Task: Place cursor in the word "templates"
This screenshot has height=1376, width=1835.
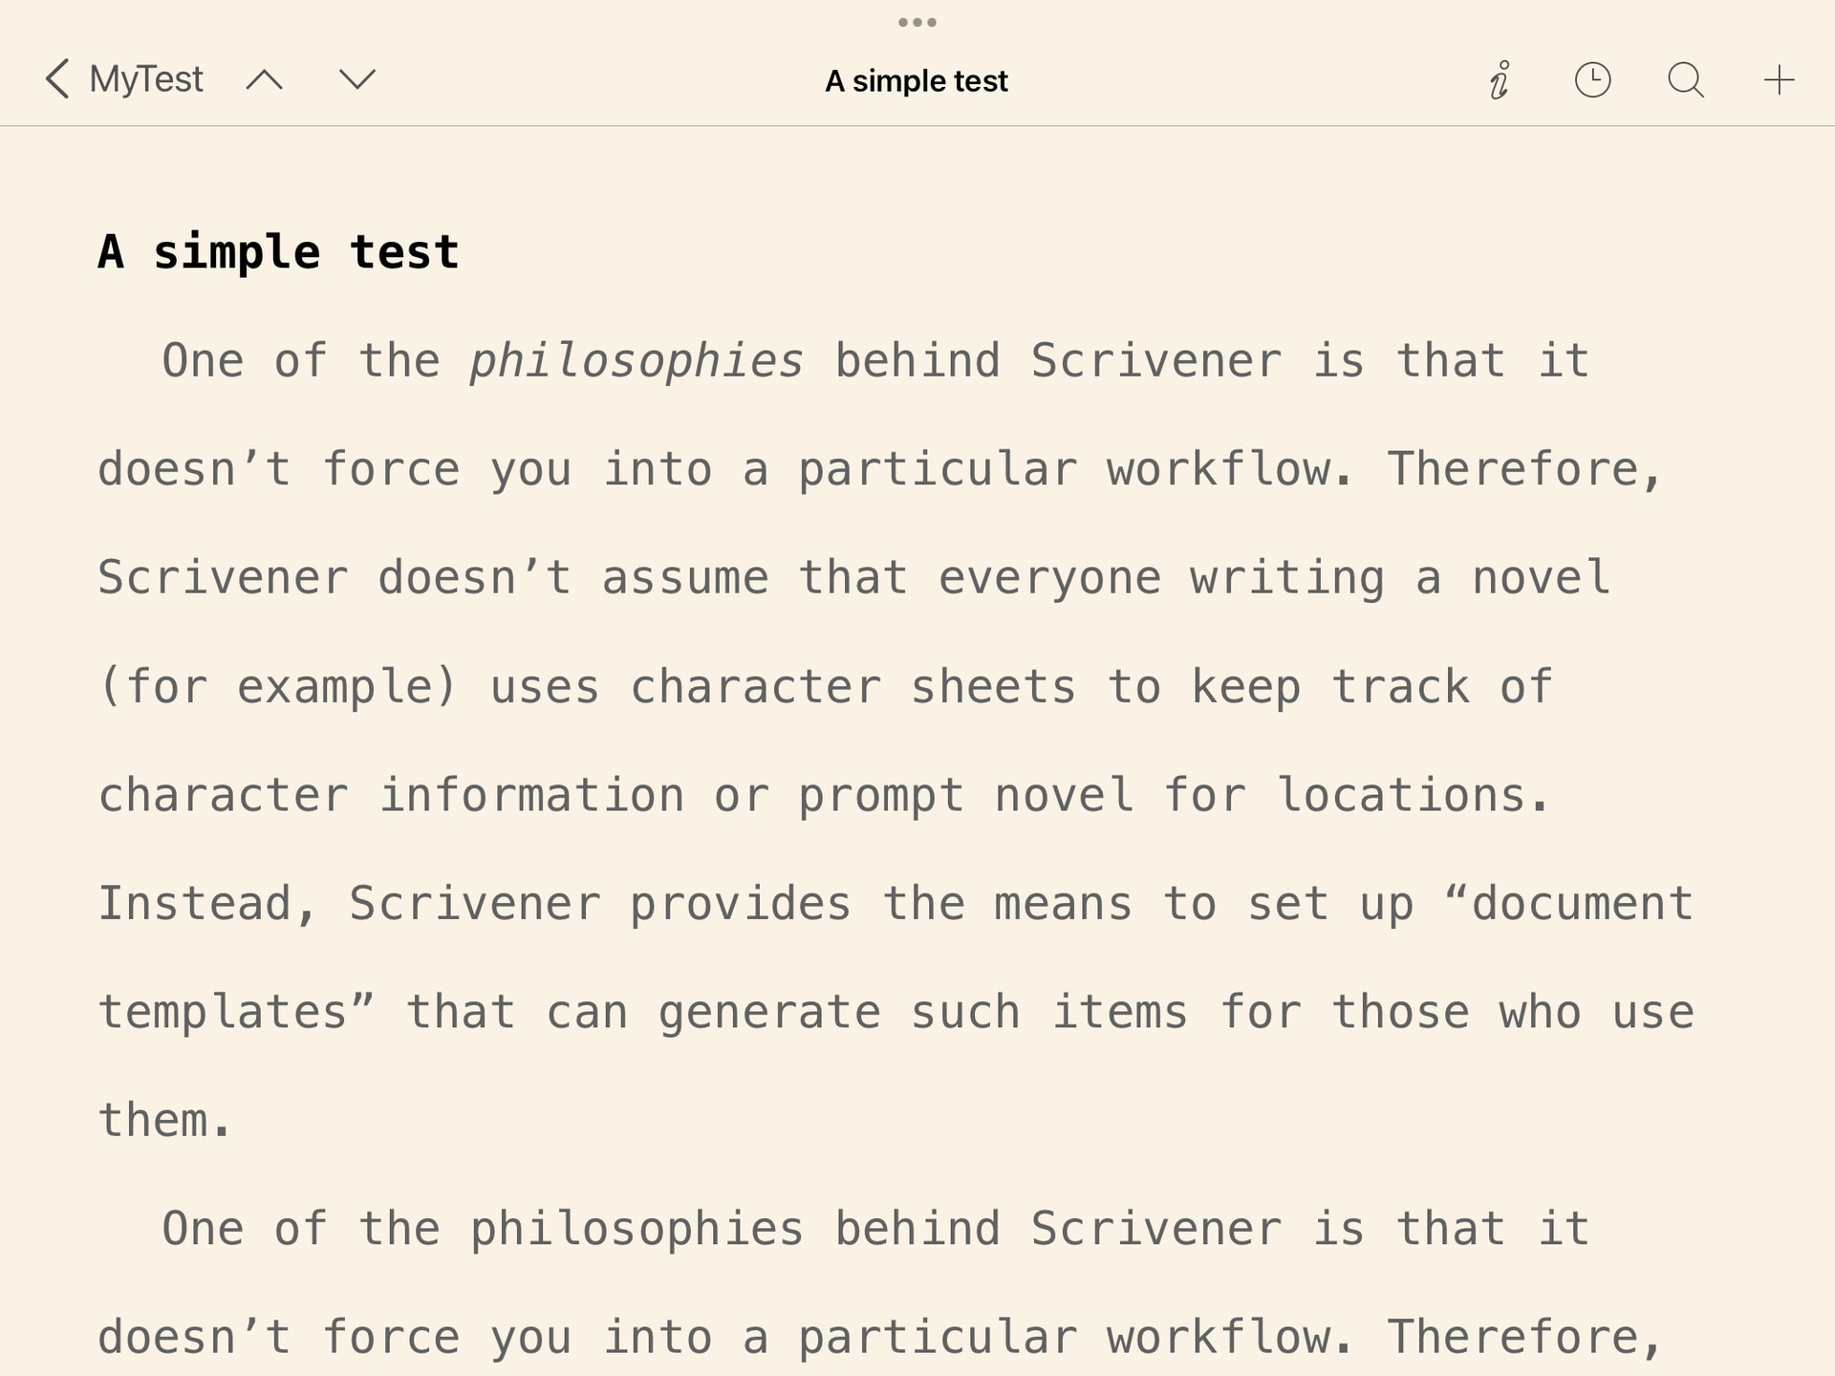Action: [224, 1012]
